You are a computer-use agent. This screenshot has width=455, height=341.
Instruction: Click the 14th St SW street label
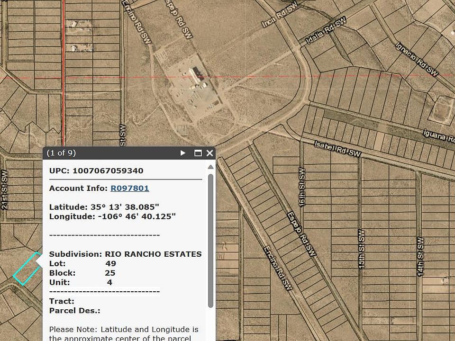click(x=419, y=256)
